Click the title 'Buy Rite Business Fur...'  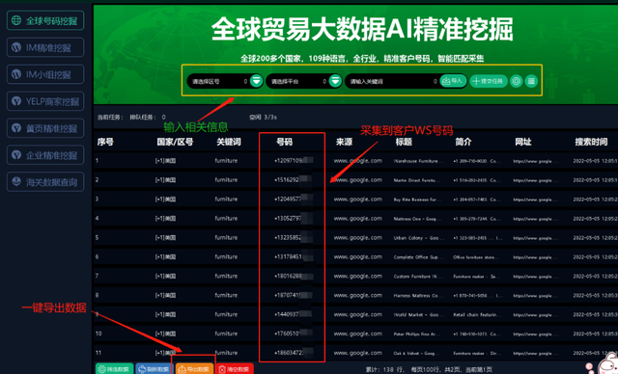point(417,200)
